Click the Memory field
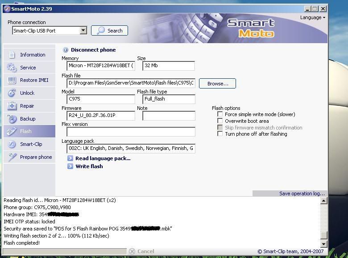Image resolution: width=348 pixels, height=258 pixels. click(x=101, y=66)
